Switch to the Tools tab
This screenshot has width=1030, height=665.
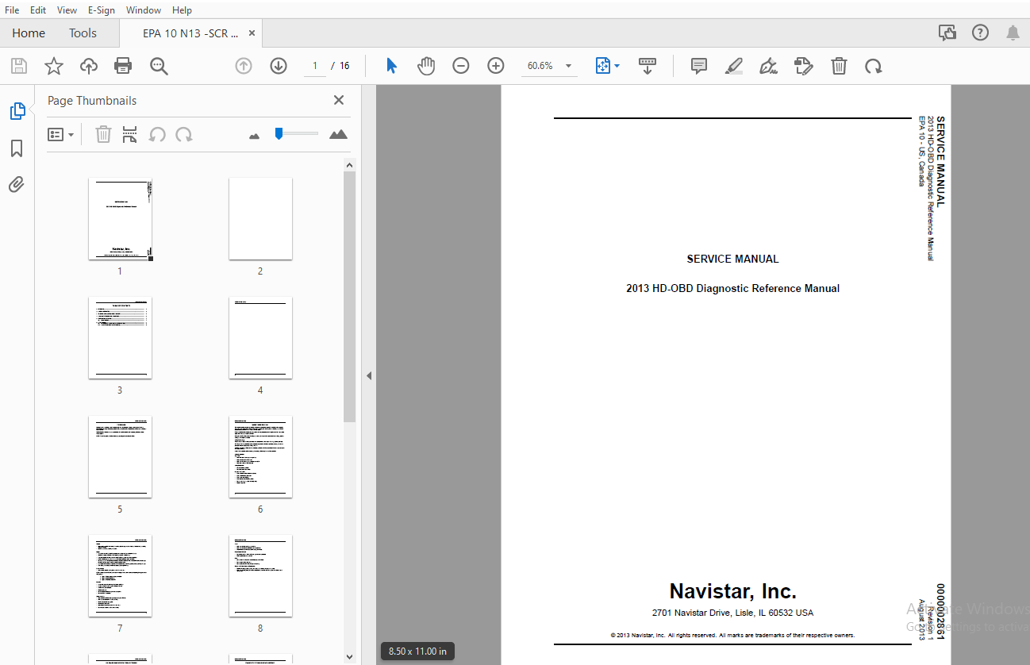(x=83, y=33)
